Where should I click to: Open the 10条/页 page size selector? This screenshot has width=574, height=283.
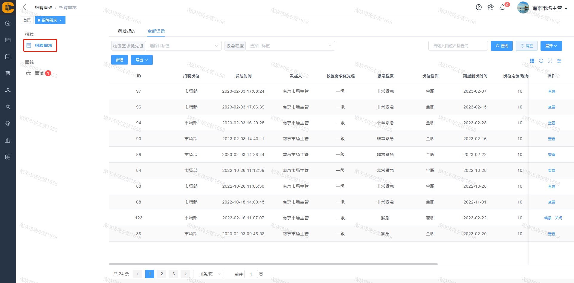click(208, 274)
